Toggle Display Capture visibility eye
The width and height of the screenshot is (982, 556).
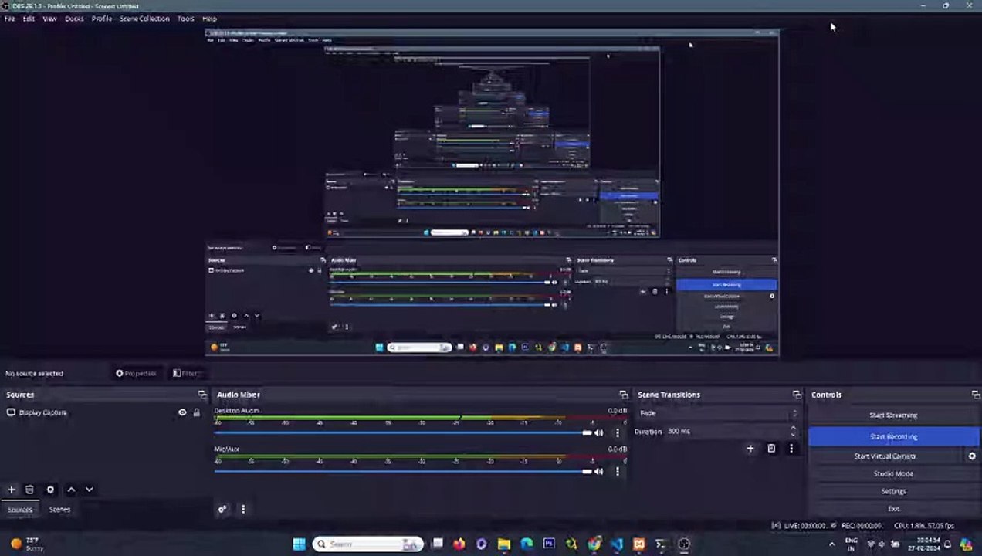[x=182, y=412]
